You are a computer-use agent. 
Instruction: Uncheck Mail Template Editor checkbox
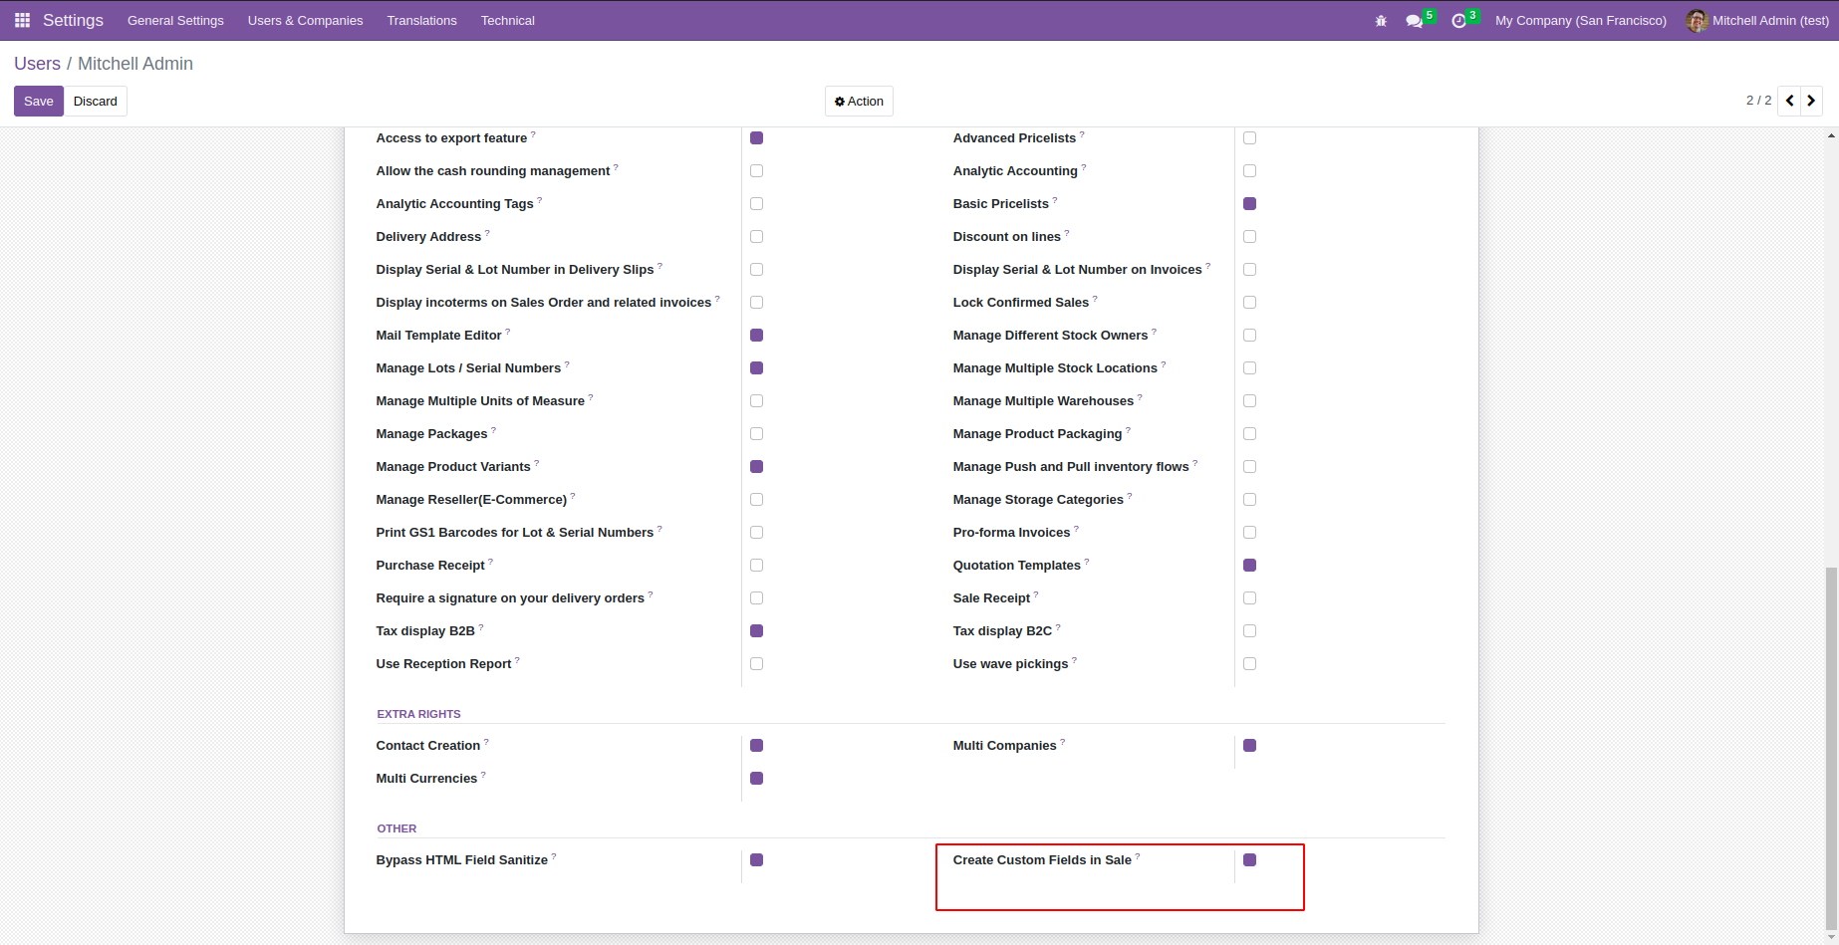coord(757,336)
